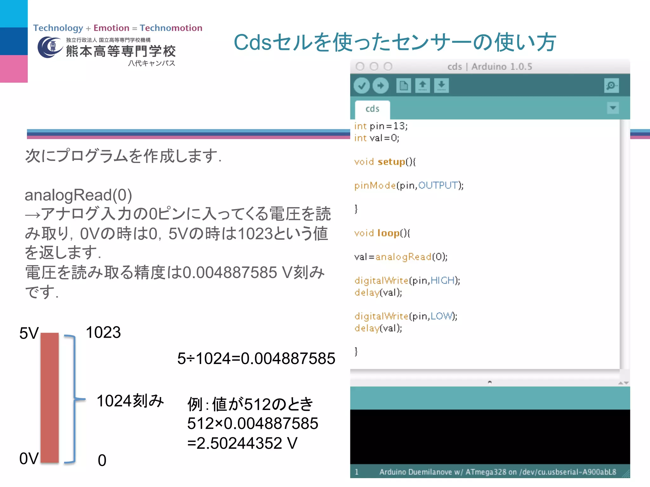
Task: Click the 'digitalWrite(pin,HIGH);' line
Action: [x=407, y=281]
